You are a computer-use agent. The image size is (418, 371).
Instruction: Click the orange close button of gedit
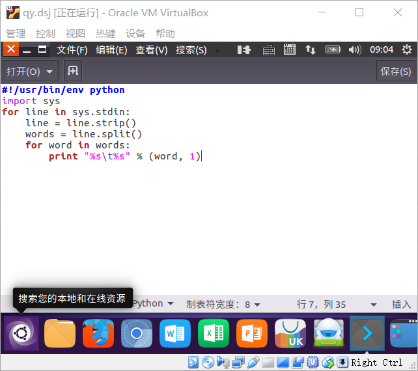click(x=11, y=49)
